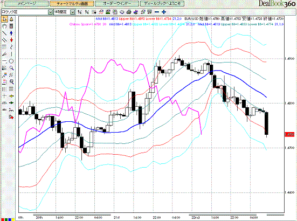Switch to the メインページ tab
The width and height of the screenshot is (297, 221).
[26, 3]
